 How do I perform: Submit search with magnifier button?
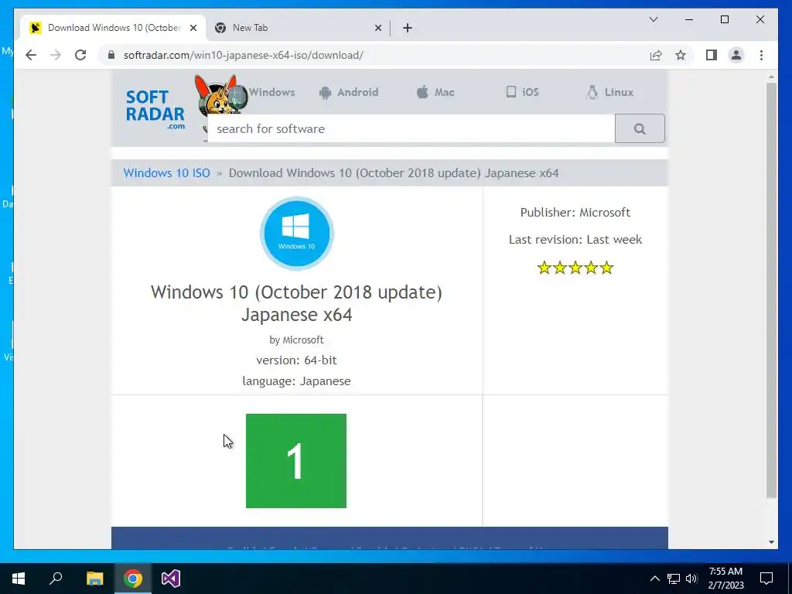click(640, 129)
